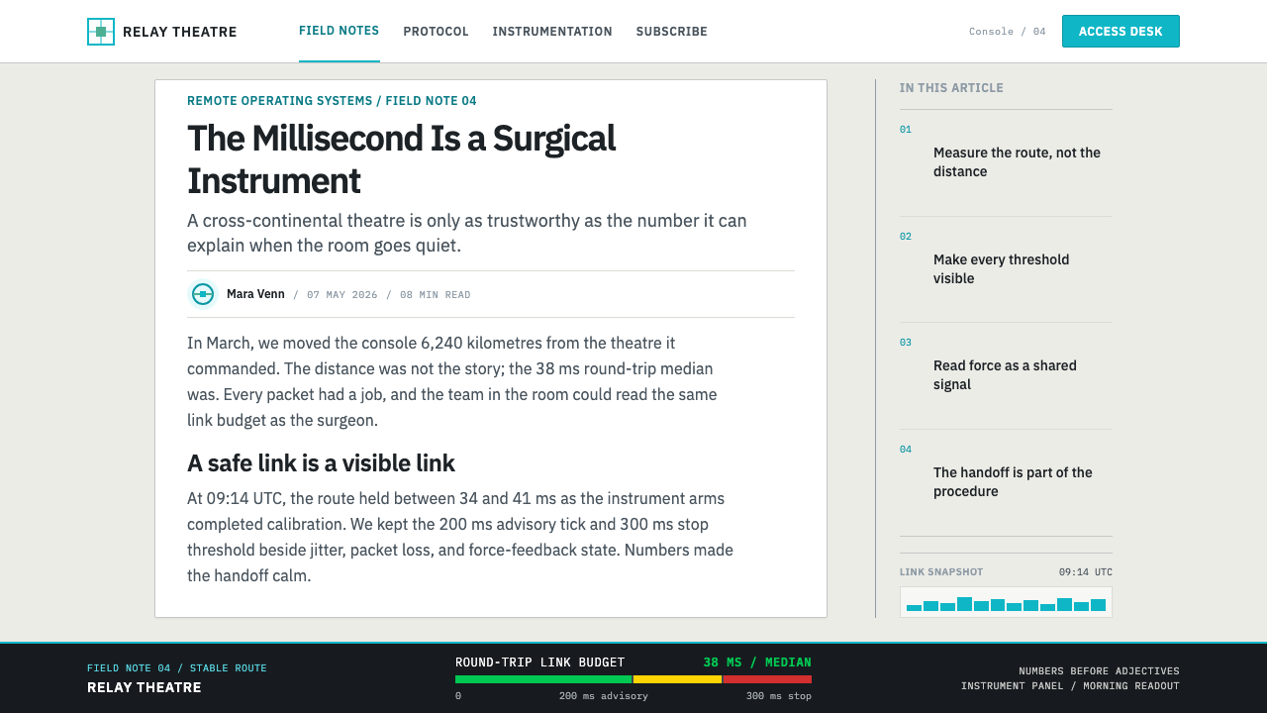Click the Link Snapshot bar chart
1267x713 pixels.
(x=1006, y=602)
